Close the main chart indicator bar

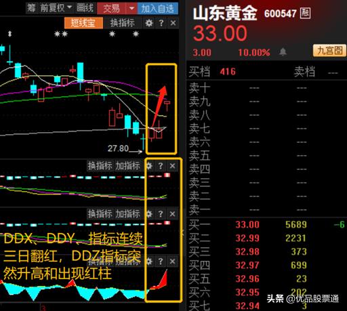tap(173, 23)
